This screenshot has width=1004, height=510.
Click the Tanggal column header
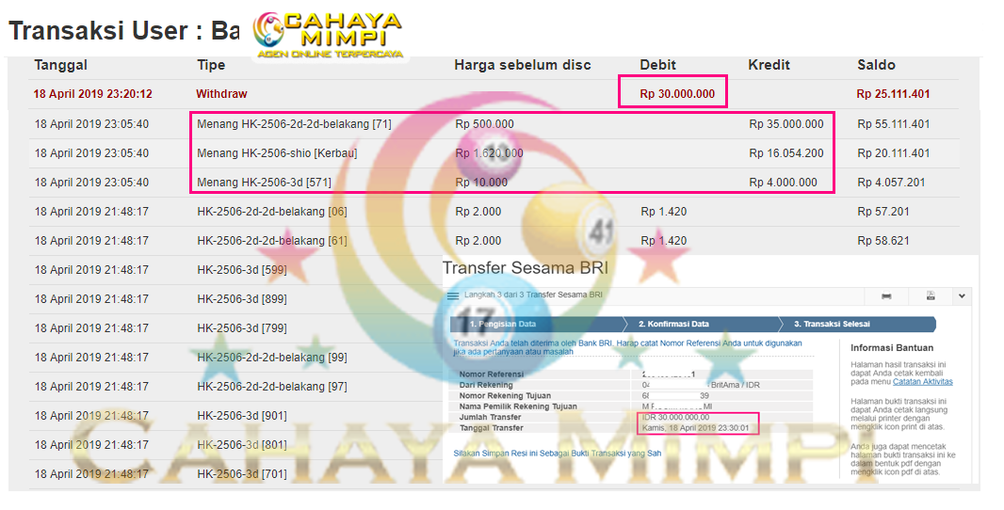click(60, 65)
